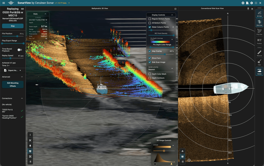The image size is (264, 166).
Task: Enable Depth Contours checkbox
Action: (150, 78)
